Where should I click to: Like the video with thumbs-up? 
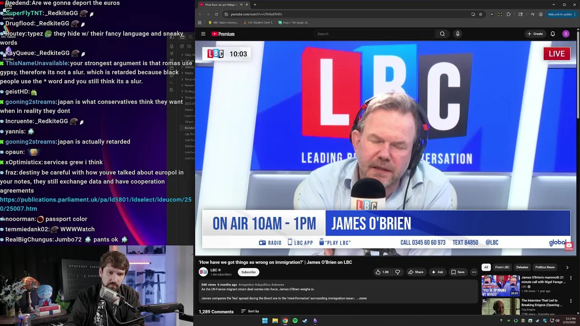382,272
